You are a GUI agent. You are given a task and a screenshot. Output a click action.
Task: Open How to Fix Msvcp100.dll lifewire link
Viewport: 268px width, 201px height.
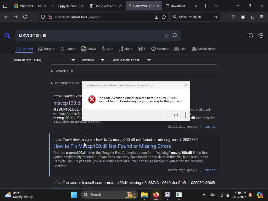[112, 146]
